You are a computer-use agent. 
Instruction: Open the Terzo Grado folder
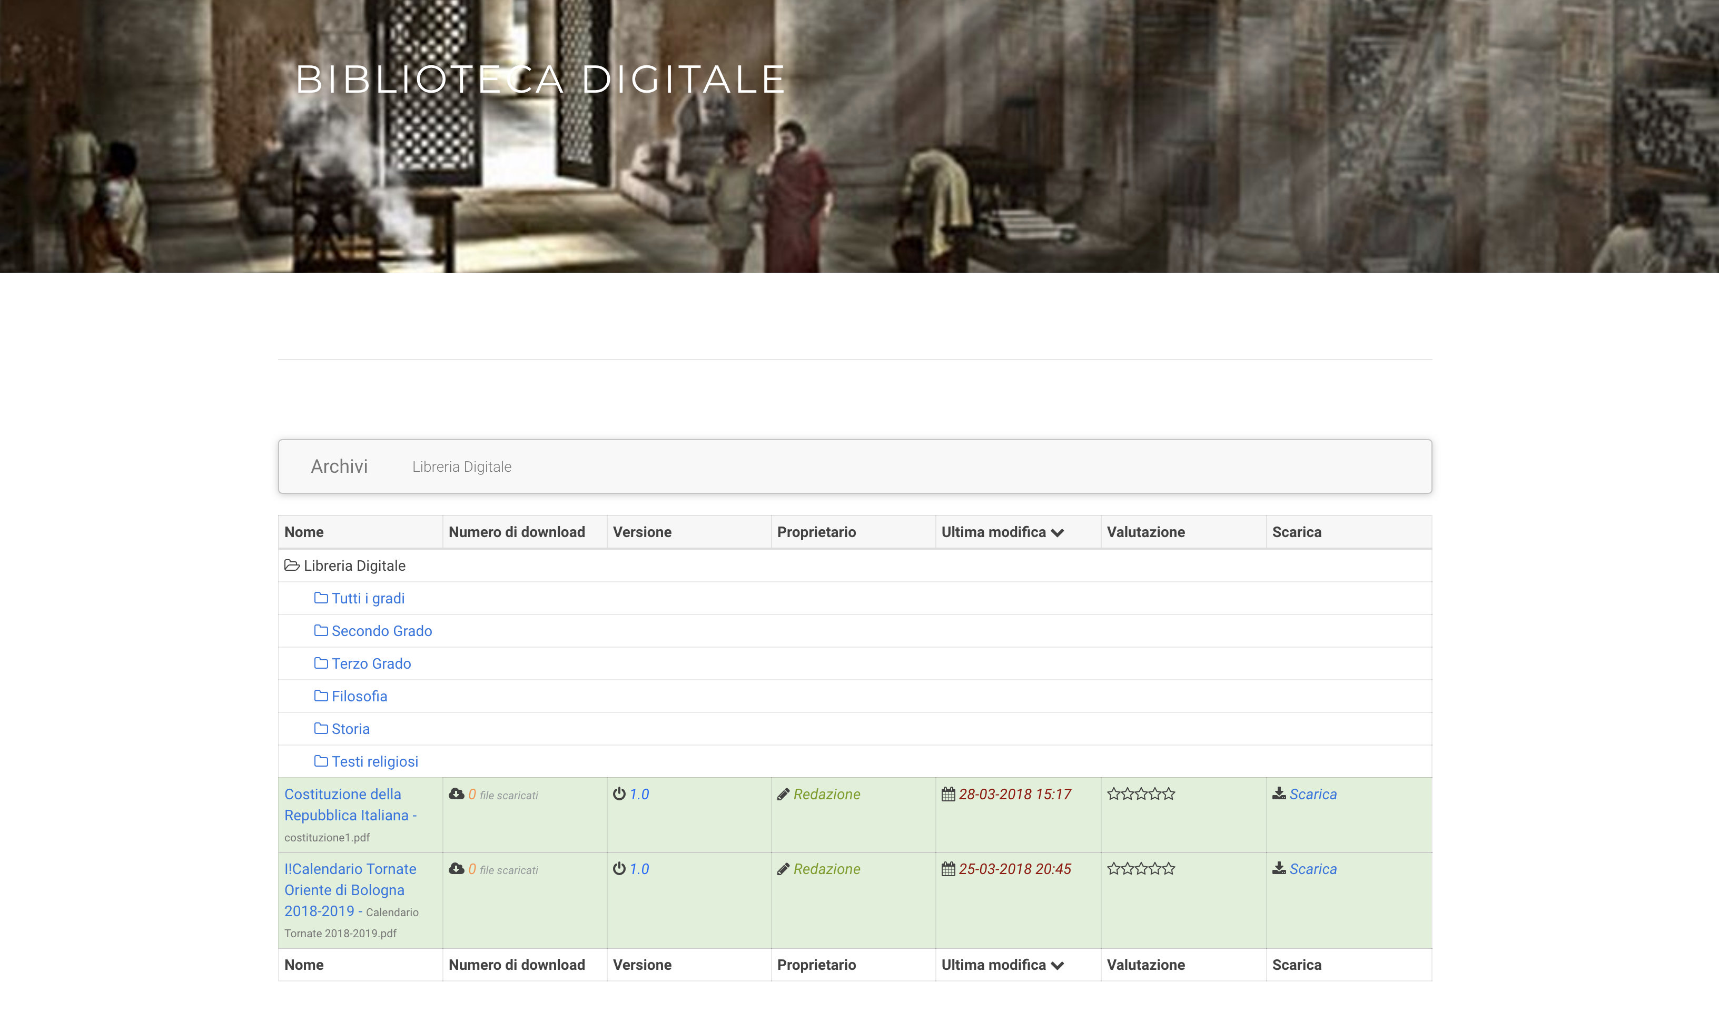coord(371,663)
